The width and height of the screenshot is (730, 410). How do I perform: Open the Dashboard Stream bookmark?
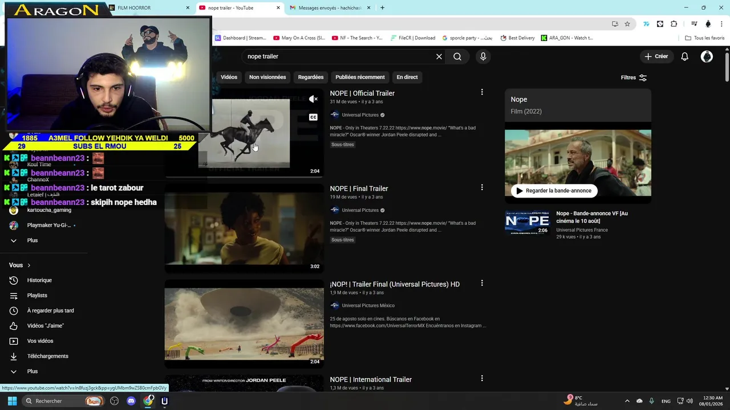pyautogui.click(x=240, y=38)
